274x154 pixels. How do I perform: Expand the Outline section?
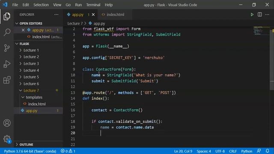click(x=17, y=145)
